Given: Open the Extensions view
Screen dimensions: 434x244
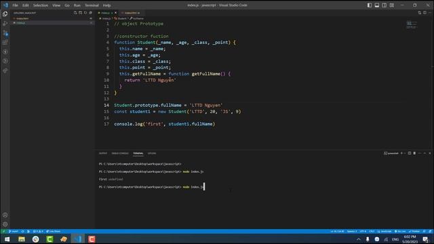Looking at the screenshot, I should 5,42.
